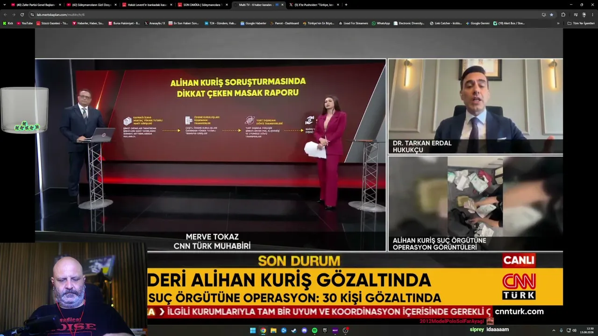Open the Sözcü Gazetesi bookmark
The height and width of the screenshot is (336, 598).
pyautogui.click(x=52, y=23)
